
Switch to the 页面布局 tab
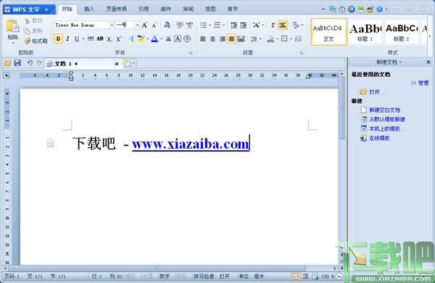point(117,9)
